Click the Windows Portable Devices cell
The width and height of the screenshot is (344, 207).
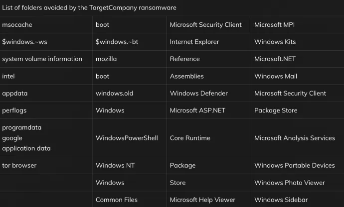point(295,165)
